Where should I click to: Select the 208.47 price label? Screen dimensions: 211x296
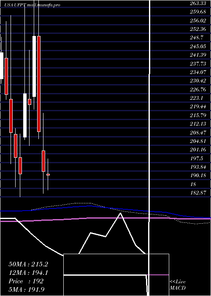pos(198,133)
